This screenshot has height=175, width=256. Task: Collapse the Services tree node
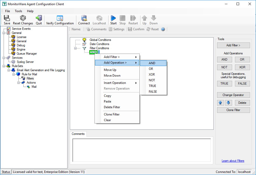click(x=4, y=58)
